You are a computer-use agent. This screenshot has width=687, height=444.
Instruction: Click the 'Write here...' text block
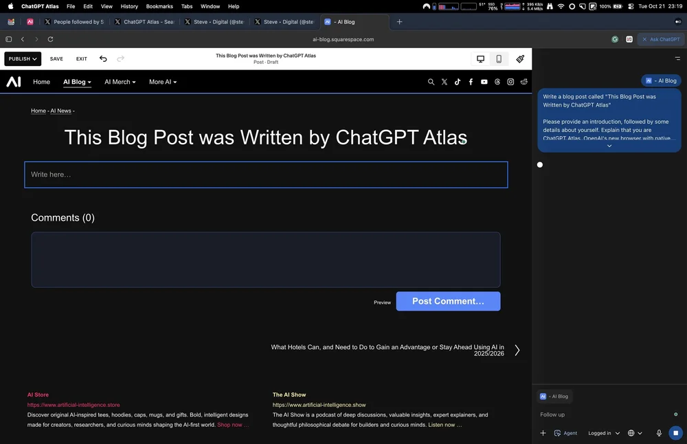(266, 175)
